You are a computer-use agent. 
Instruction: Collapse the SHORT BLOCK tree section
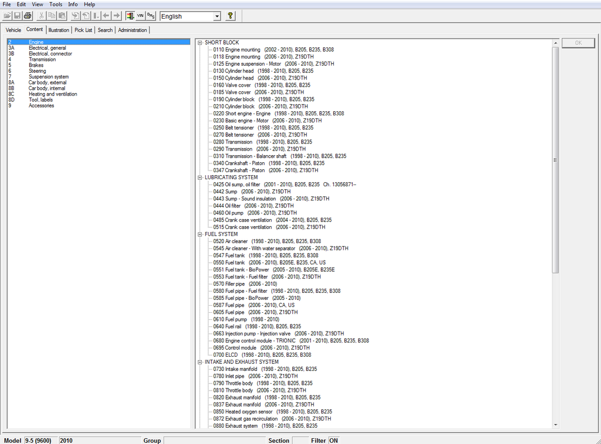(200, 43)
